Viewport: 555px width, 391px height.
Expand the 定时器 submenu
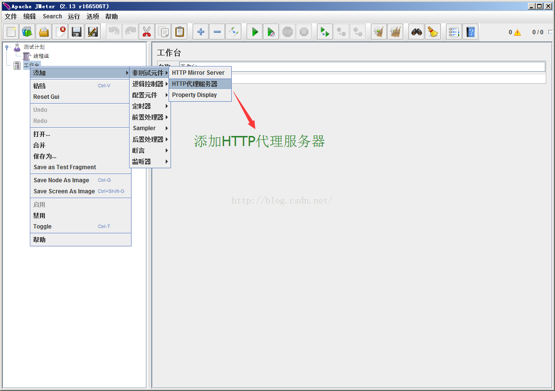(x=150, y=106)
